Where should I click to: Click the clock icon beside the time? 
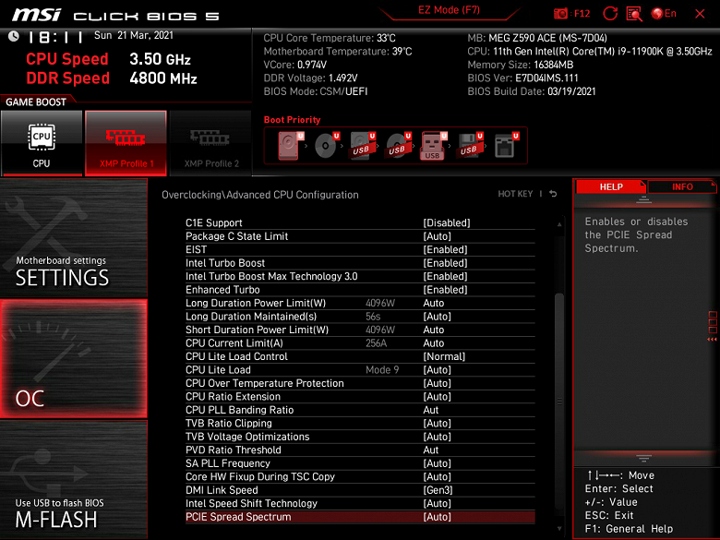point(13,36)
